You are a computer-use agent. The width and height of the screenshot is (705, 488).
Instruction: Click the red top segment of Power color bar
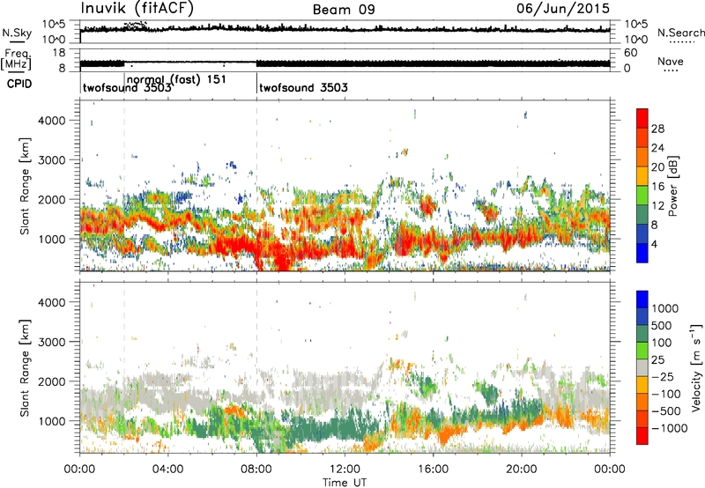[x=642, y=119]
